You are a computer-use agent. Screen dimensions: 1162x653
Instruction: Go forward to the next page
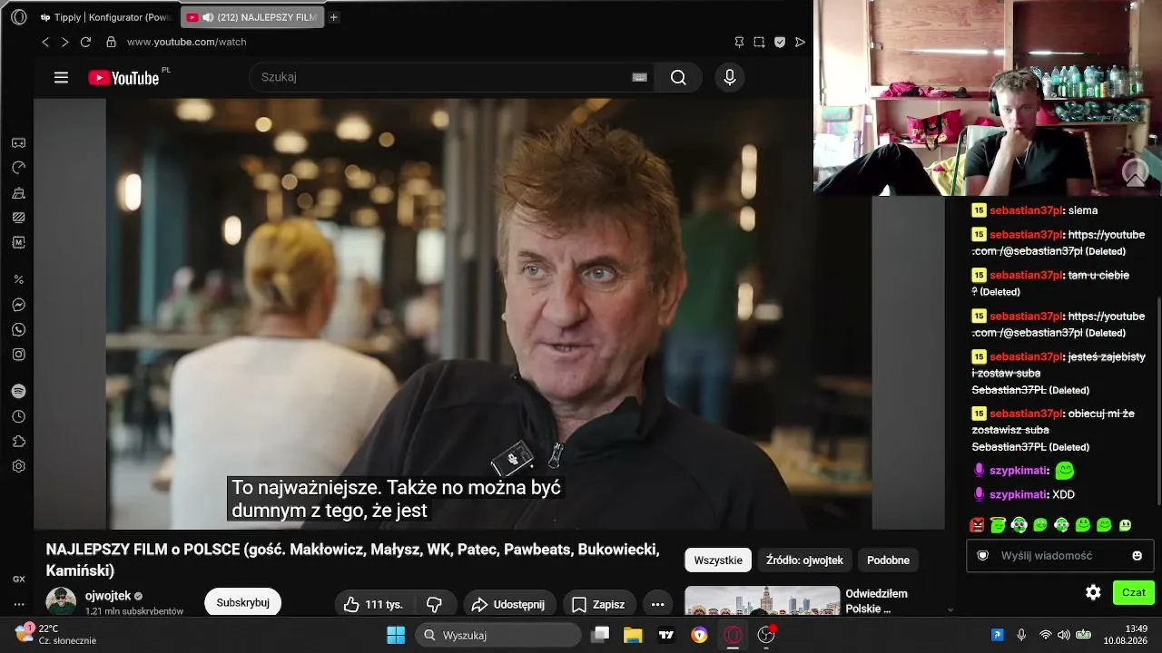tap(64, 42)
